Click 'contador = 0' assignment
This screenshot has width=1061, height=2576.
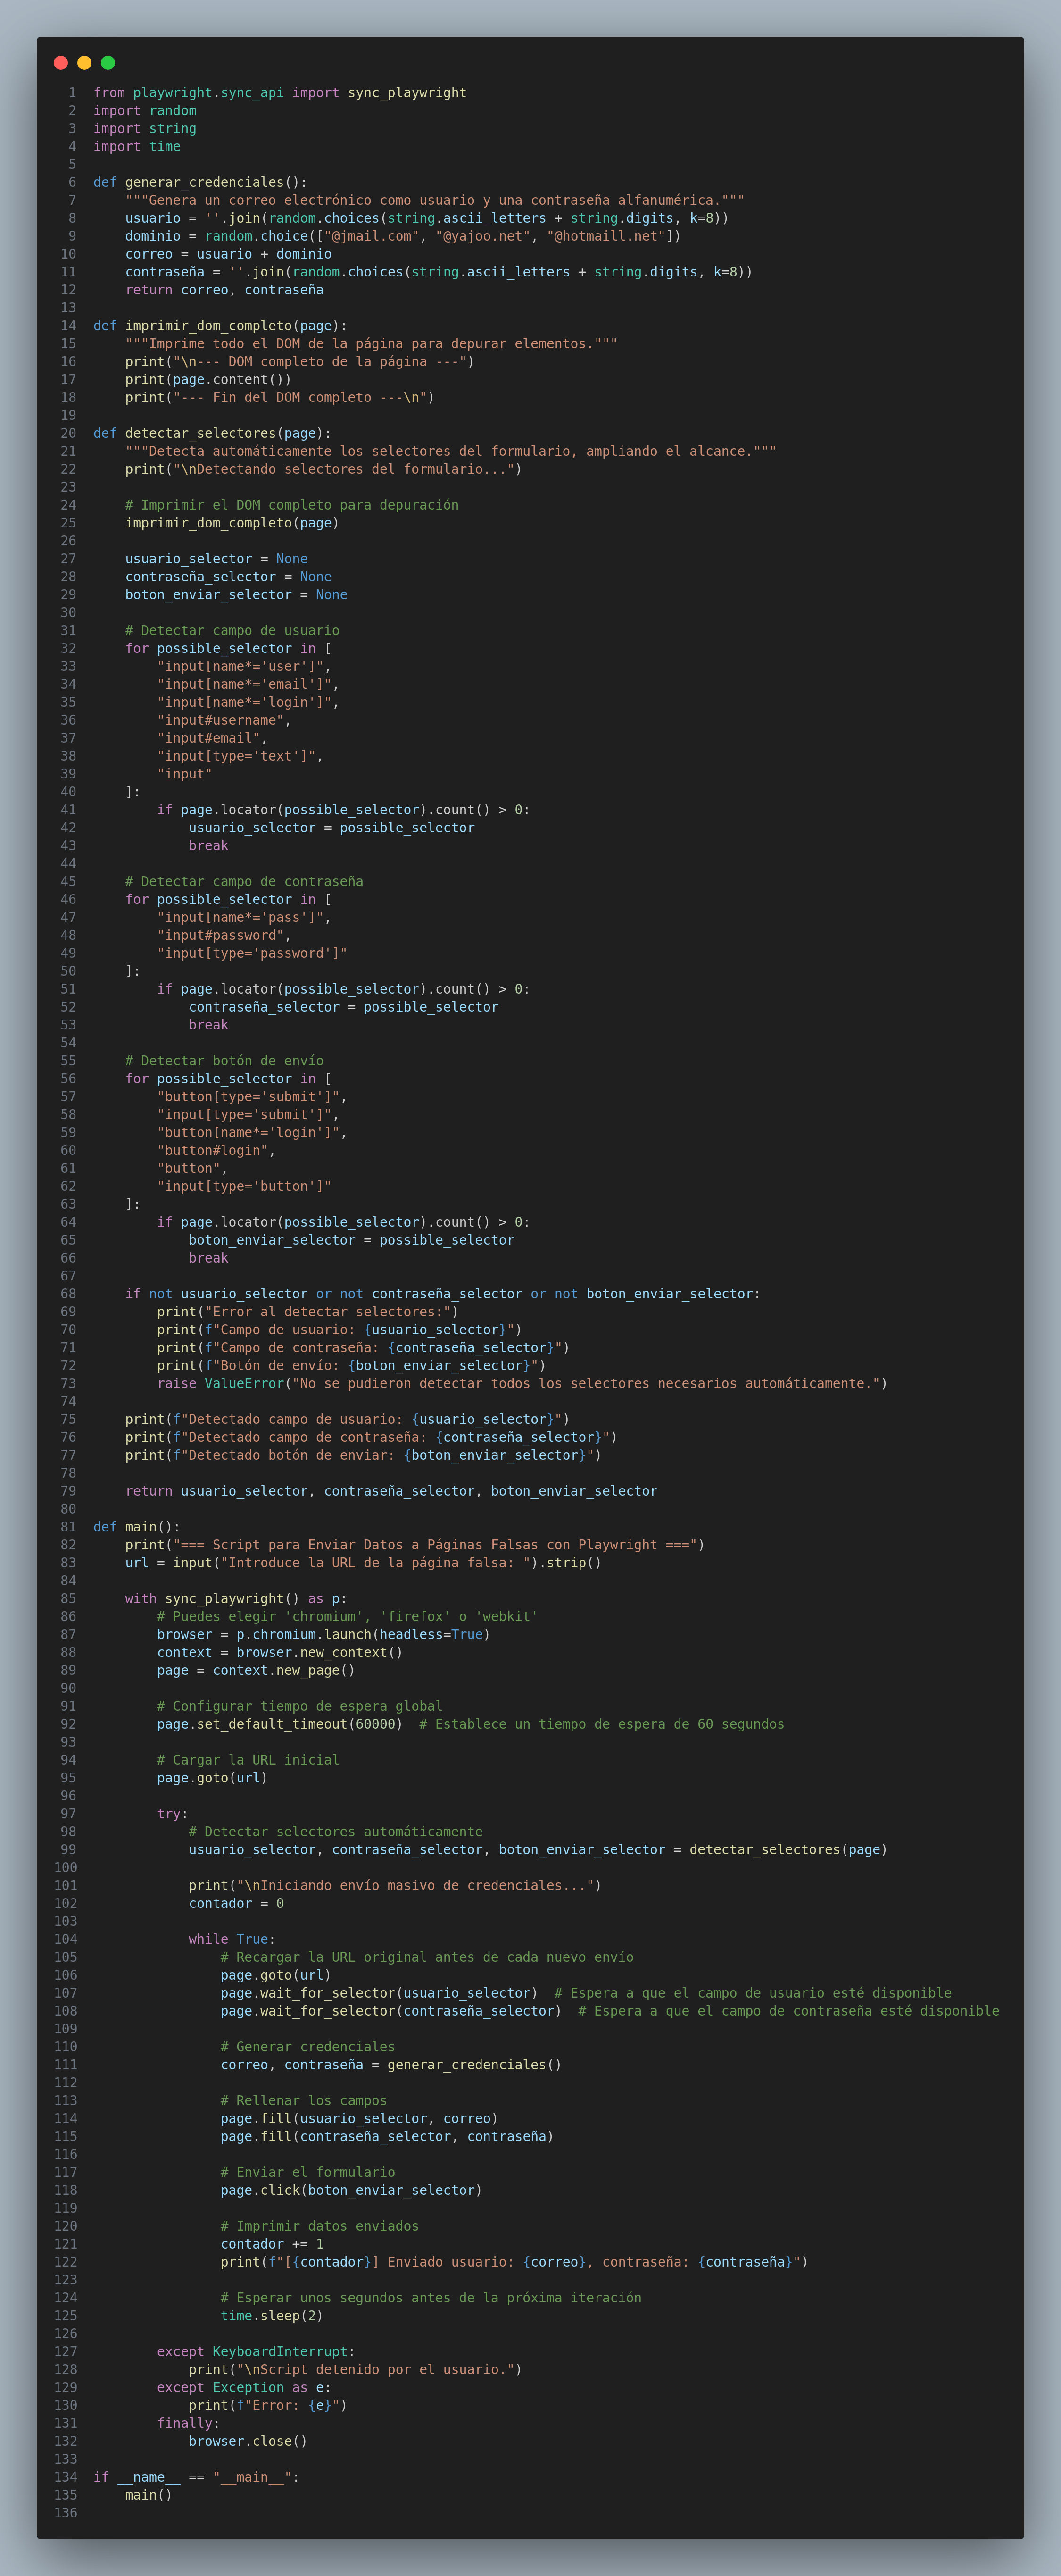tap(236, 1904)
